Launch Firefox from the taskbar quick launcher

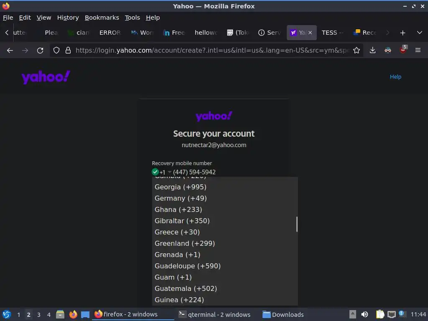[x=73, y=314]
